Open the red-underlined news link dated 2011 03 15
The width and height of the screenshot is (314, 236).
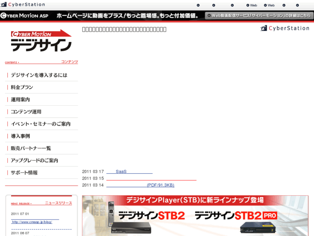pos(152,178)
